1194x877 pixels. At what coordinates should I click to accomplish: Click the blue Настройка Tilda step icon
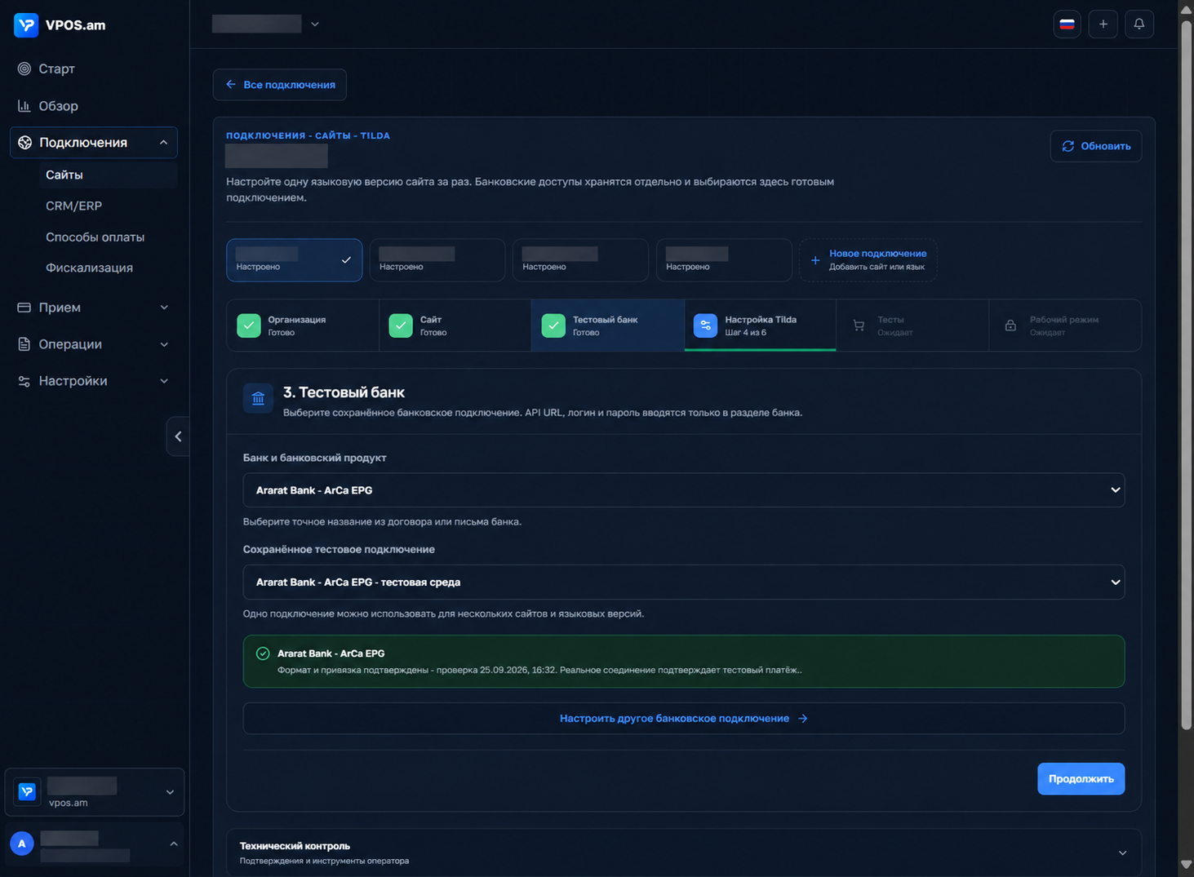coord(705,326)
